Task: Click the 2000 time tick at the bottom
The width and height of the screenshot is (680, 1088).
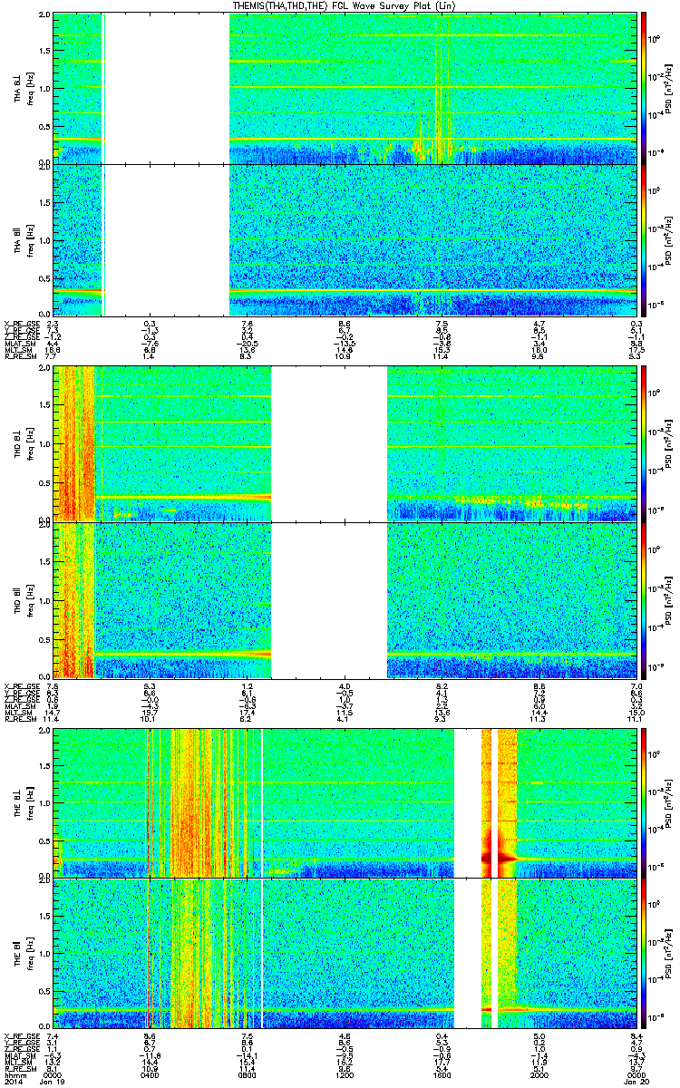Action: pyautogui.click(x=539, y=1074)
